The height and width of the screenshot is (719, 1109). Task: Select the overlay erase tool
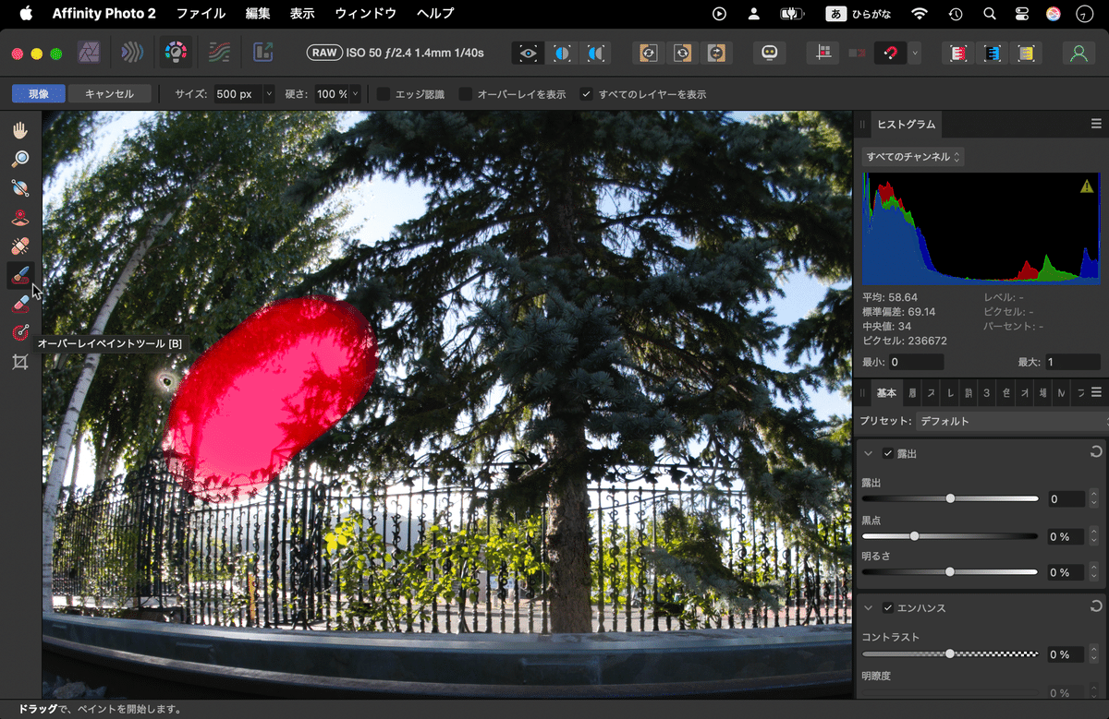(x=20, y=305)
